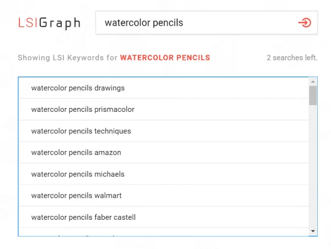The width and height of the screenshot is (331, 249).
Task: Click the red arrow search submit icon
Action: click(305, 23)
